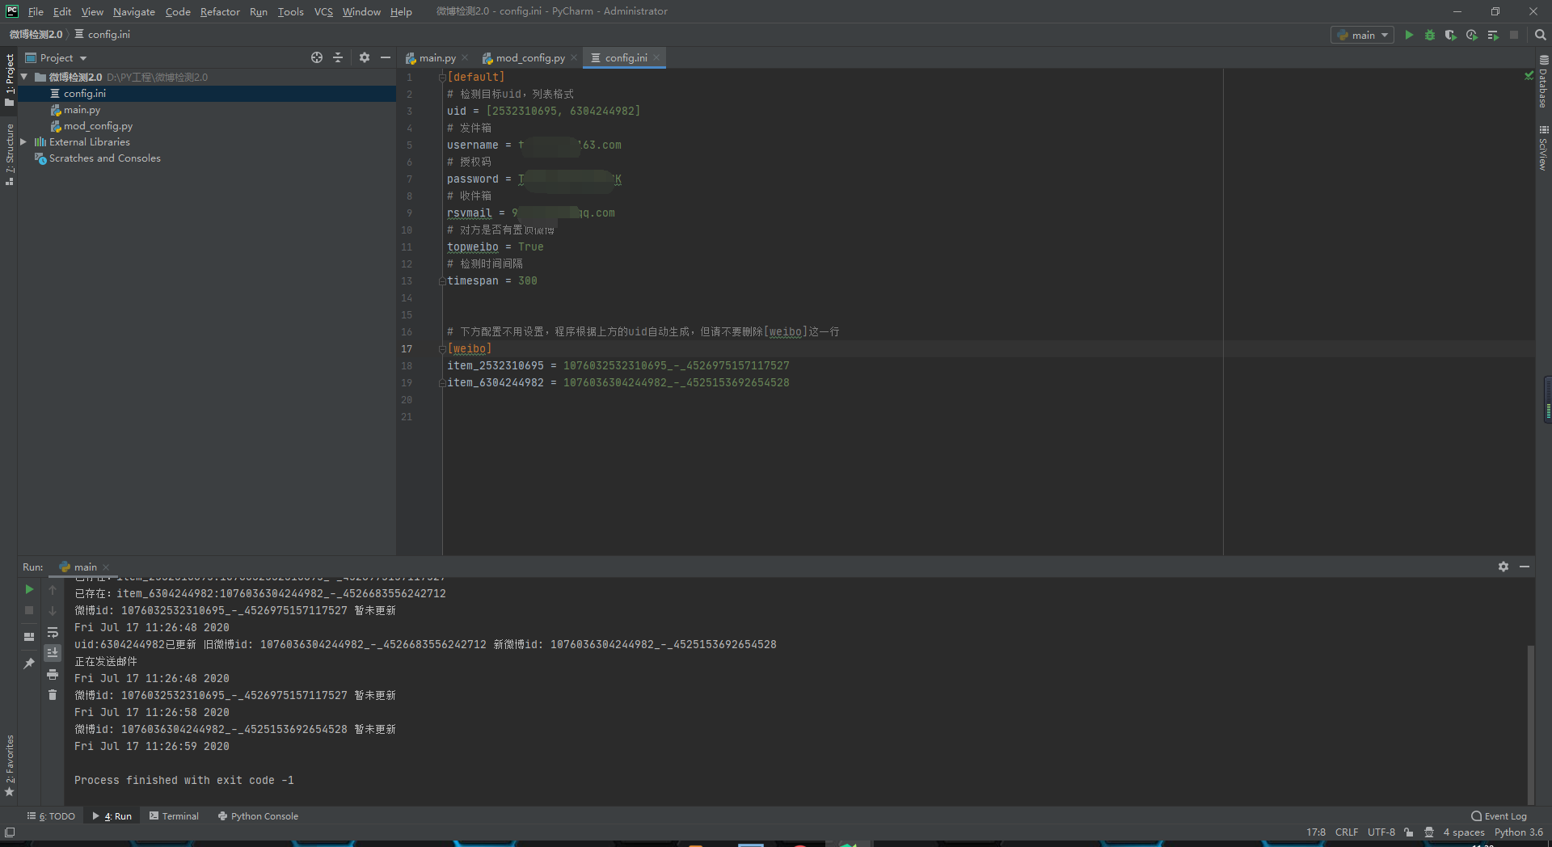Select mod_config.py in the Project tree
The image size is (1552, 847).
point(98,126)
